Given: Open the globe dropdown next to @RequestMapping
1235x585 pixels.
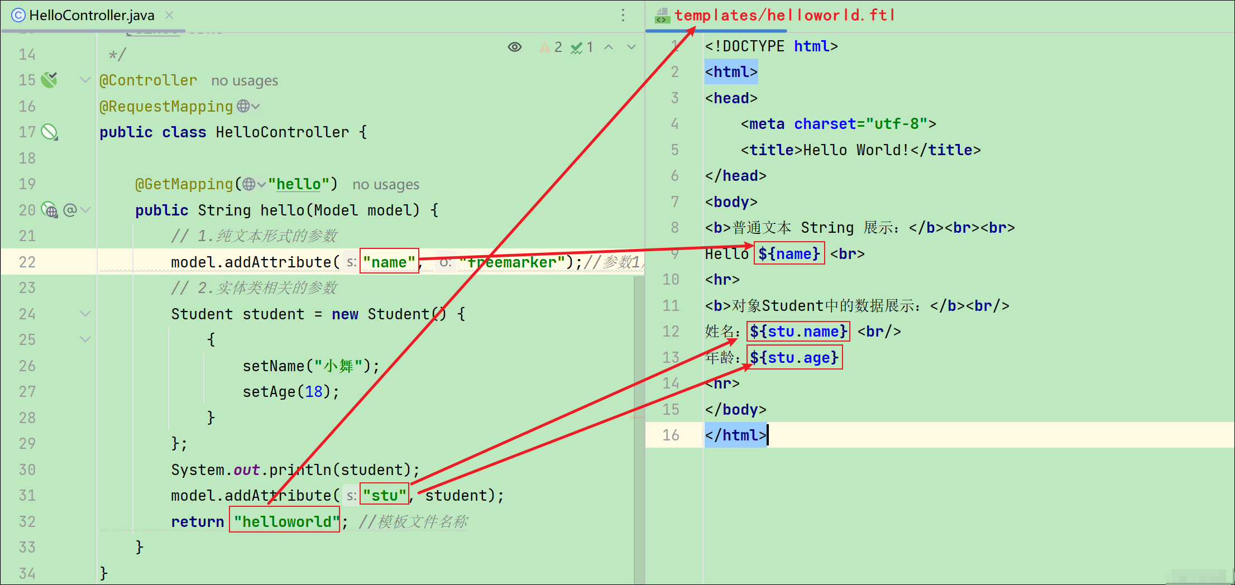Looking at the screenshot, I should pos(248,106).
